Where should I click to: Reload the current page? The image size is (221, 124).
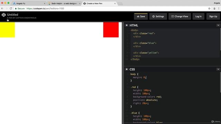tap(11, 9)
